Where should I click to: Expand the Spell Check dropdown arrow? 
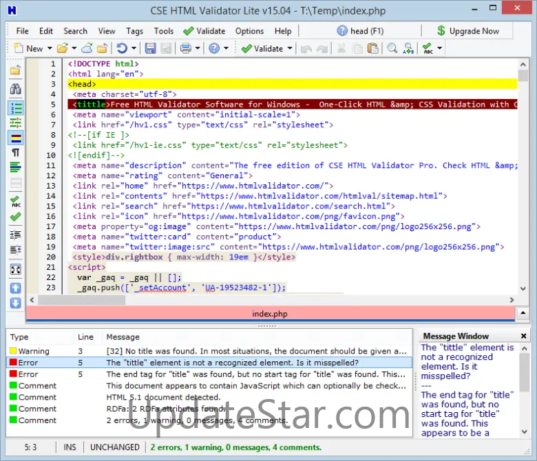440,49
